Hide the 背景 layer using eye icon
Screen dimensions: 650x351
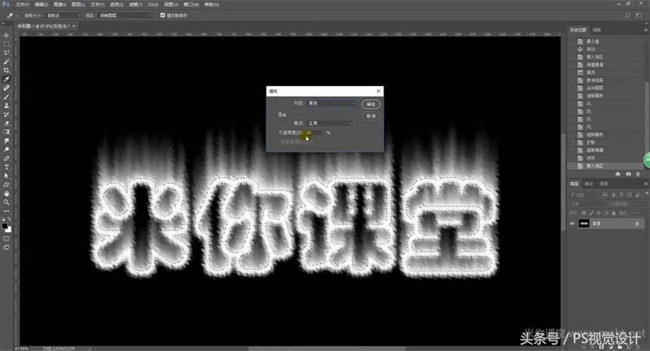(572, 223)
